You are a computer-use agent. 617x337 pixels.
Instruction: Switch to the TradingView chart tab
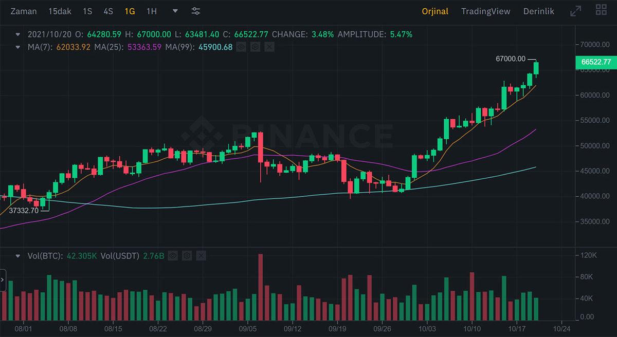pyautogui.click(x=485, y=11)
